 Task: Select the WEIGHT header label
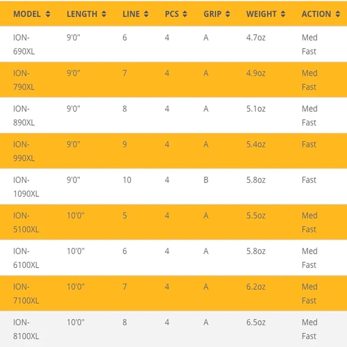pyautogui.click(x=261, y=14)
